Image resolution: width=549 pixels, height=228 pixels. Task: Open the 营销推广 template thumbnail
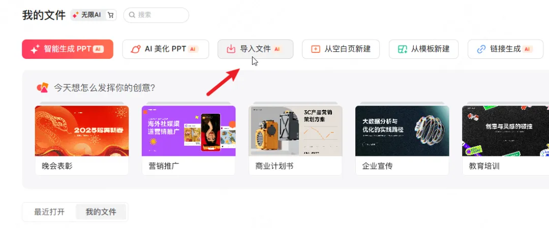coord(189,131)
